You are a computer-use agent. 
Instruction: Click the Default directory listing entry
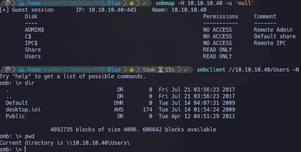17,103
